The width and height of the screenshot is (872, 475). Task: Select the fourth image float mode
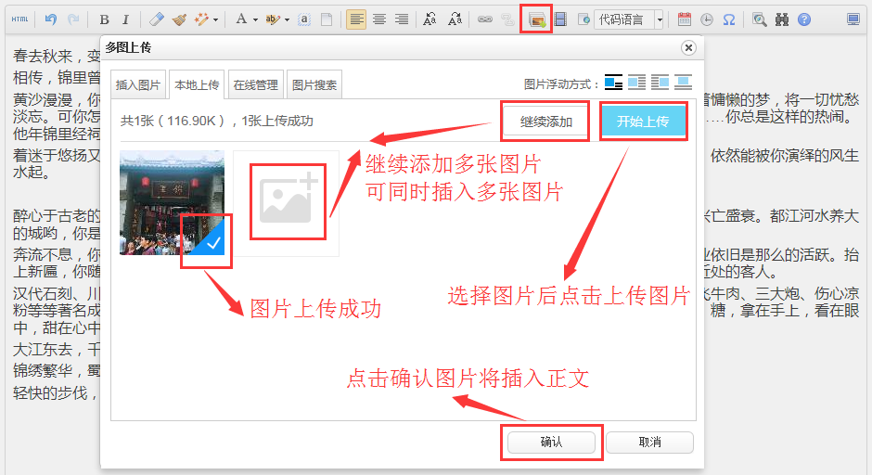tap(684, 83)
